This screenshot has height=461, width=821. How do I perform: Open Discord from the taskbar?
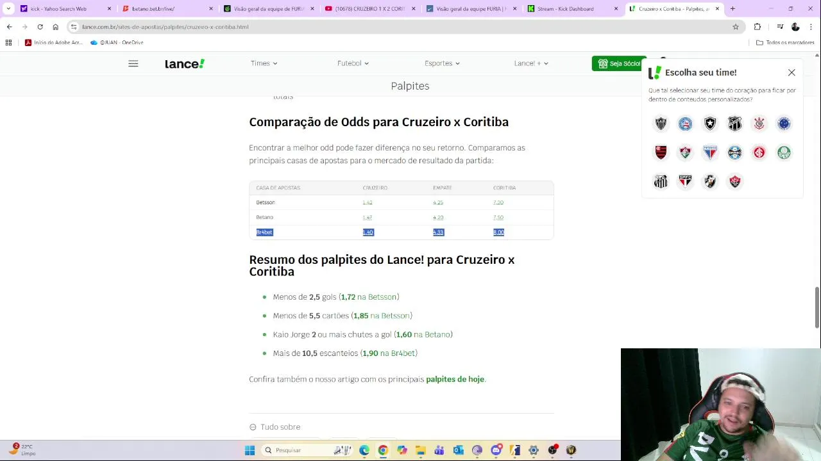click(x=496, y=450)
